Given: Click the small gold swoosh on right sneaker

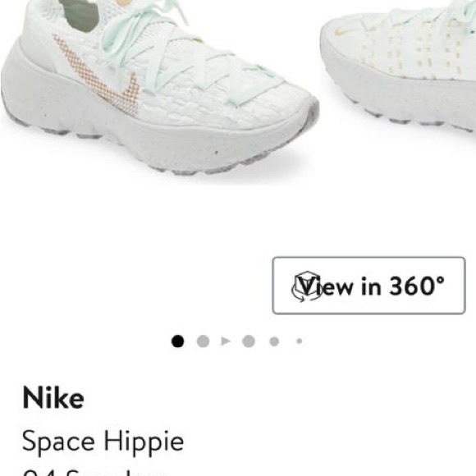Looking at the screenshot, I should point(341,30).
